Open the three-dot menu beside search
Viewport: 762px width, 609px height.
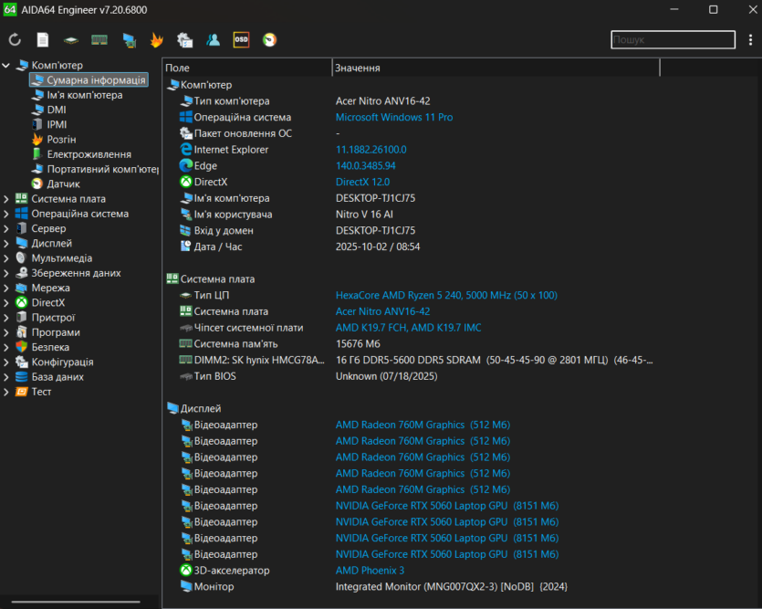[750, 40]
